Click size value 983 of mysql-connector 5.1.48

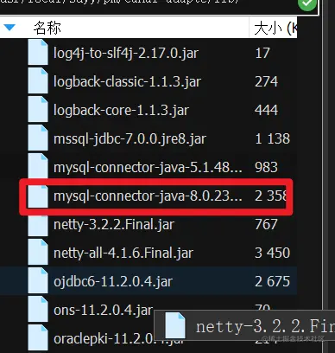point(266,167)
